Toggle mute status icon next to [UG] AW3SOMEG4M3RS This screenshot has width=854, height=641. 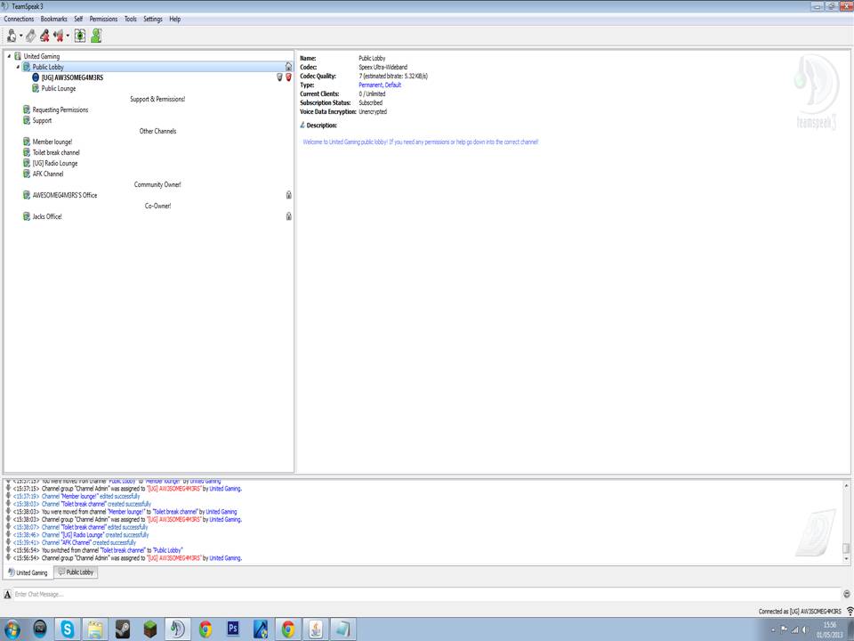pyautogui.click(x=279, y=77)
